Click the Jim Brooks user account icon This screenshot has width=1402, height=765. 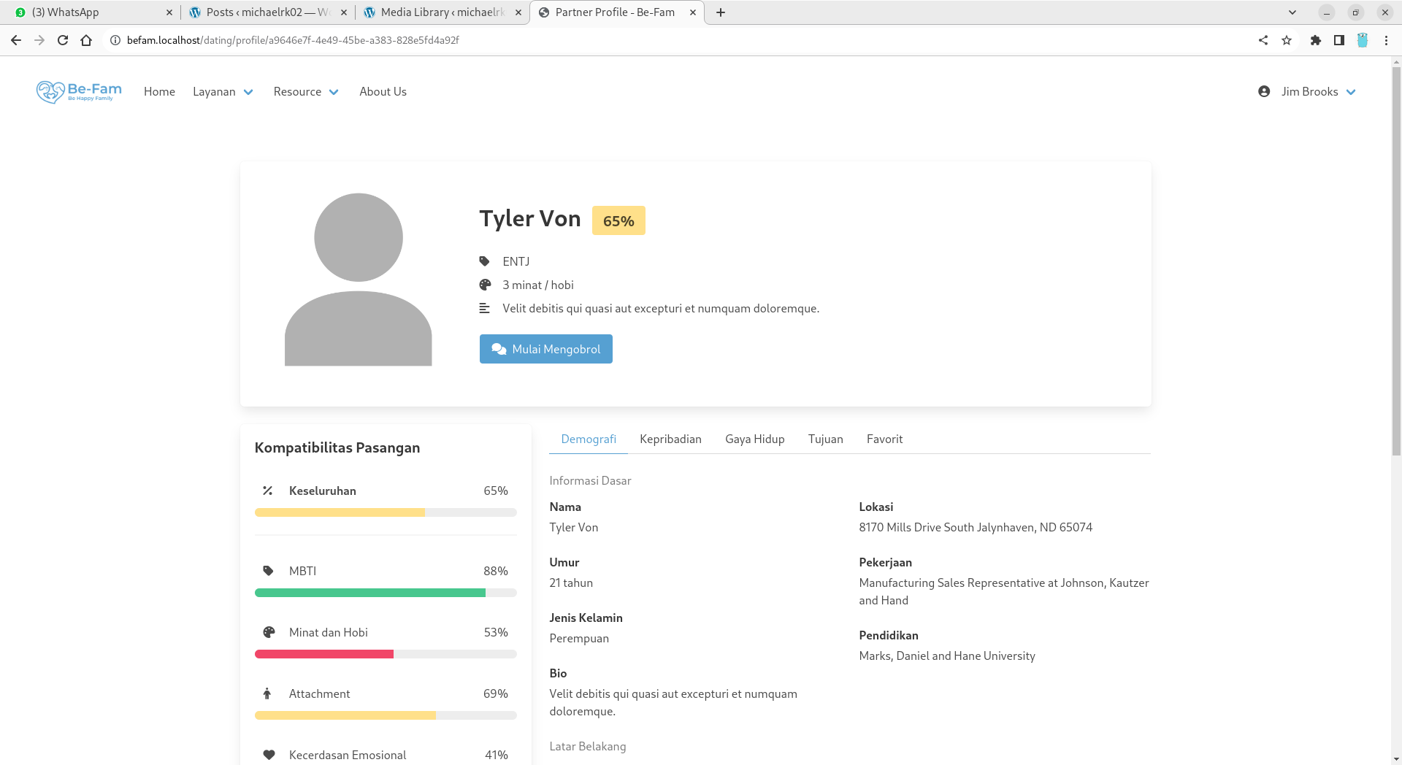pos(1264,91)
